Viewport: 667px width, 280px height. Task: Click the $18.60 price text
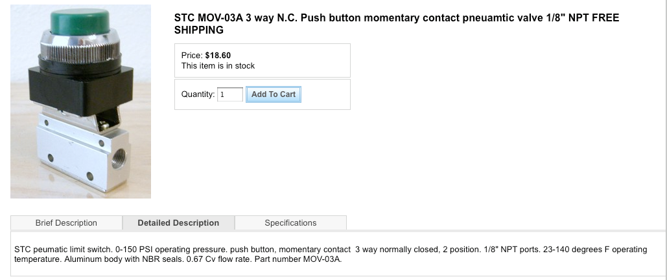click(218, 55)
